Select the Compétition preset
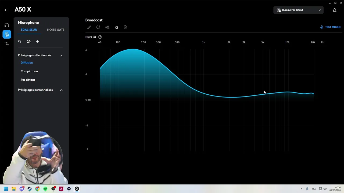Viewport: 344px width, 193px height. pos(29,71)
